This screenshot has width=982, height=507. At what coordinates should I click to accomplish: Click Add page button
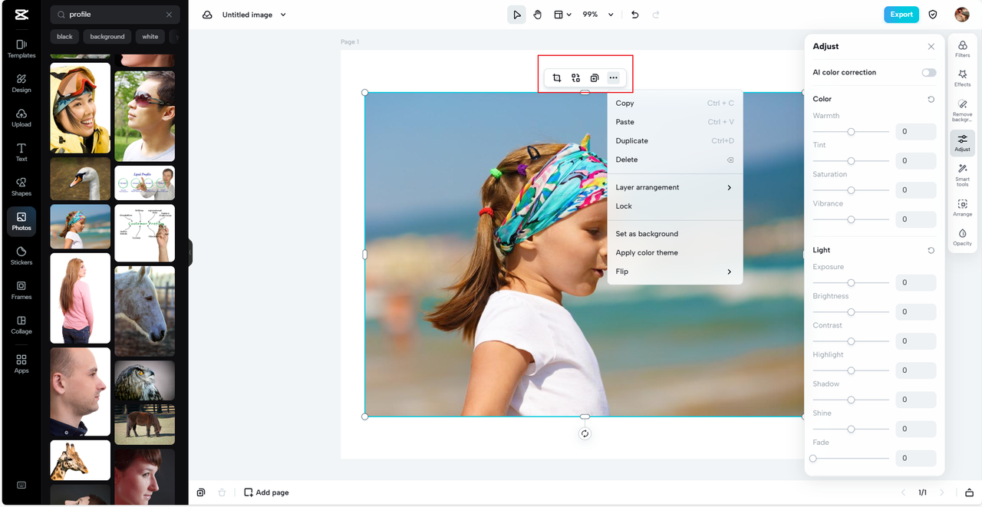[266, 492]
